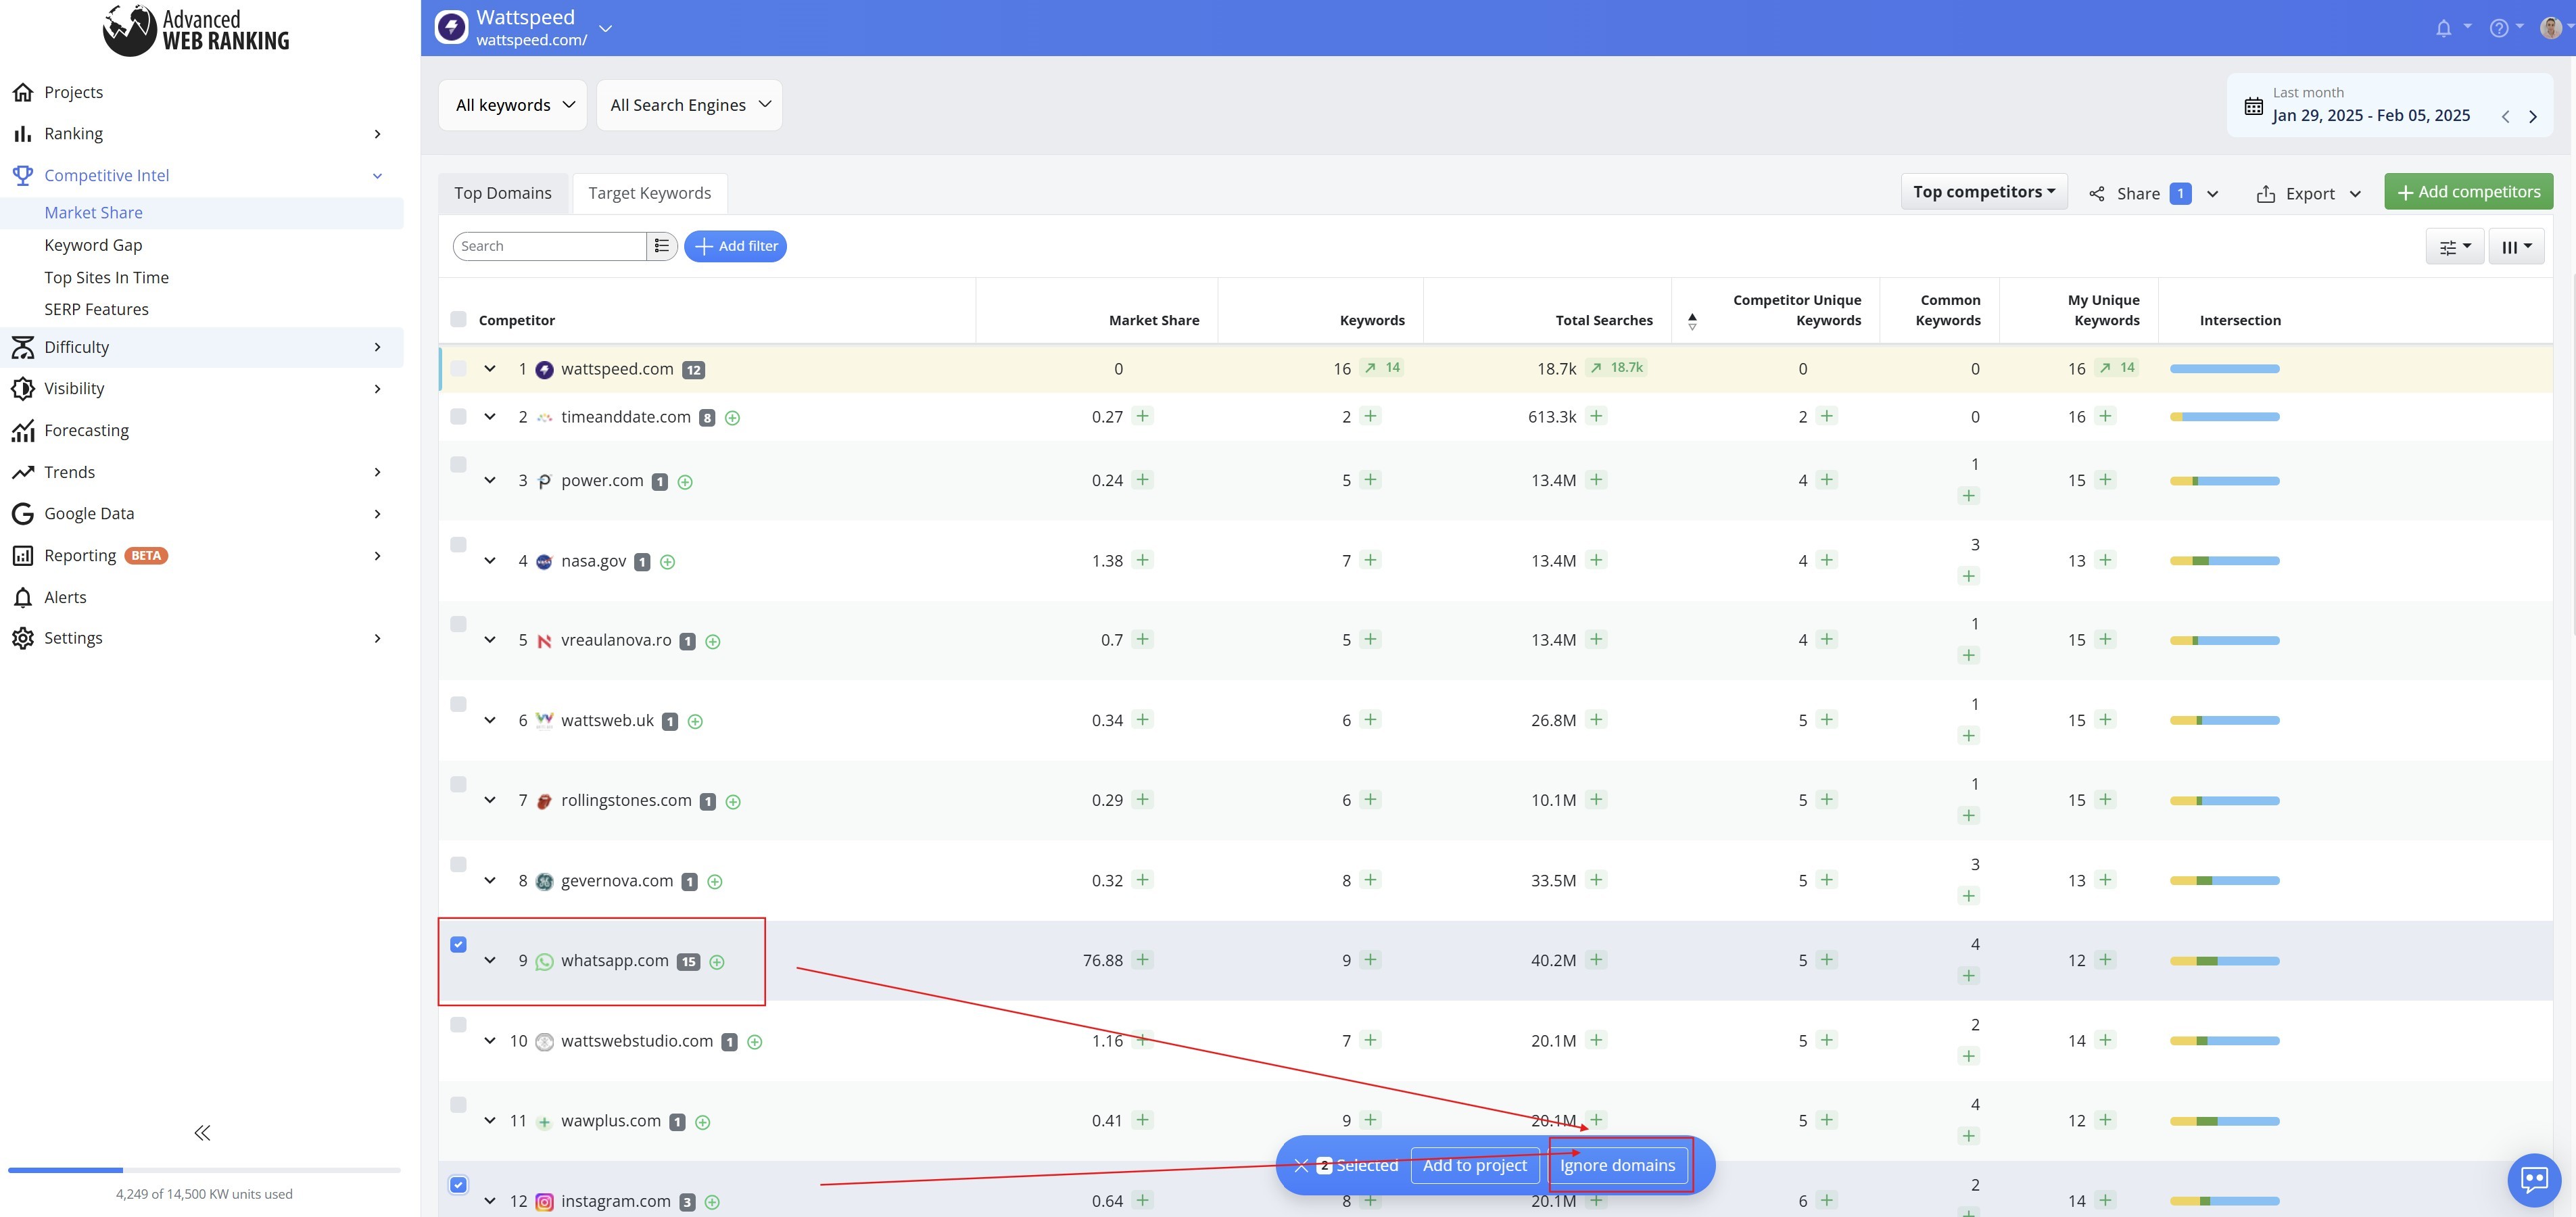
Task: Sort by Total Searches arrows icon
Action: point(1692,321)
